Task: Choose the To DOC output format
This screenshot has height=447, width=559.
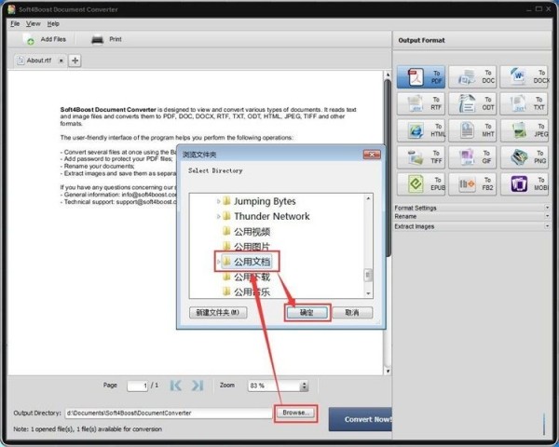Action: click(472, 78)
